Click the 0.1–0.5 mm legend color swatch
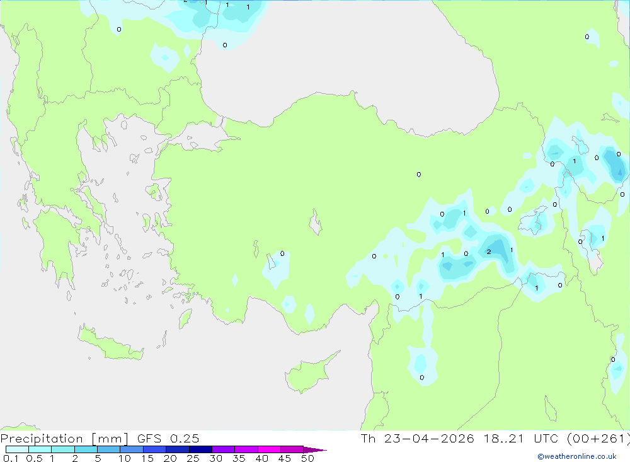630x462 pixels. (17, 449)
